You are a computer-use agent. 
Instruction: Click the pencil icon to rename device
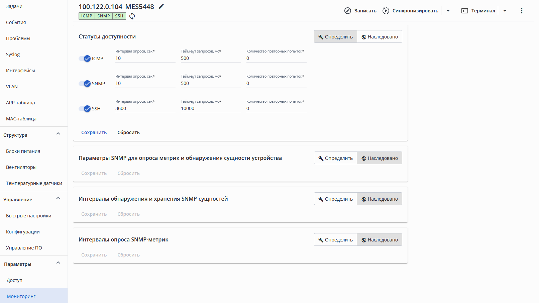click(x=161, y=7)
